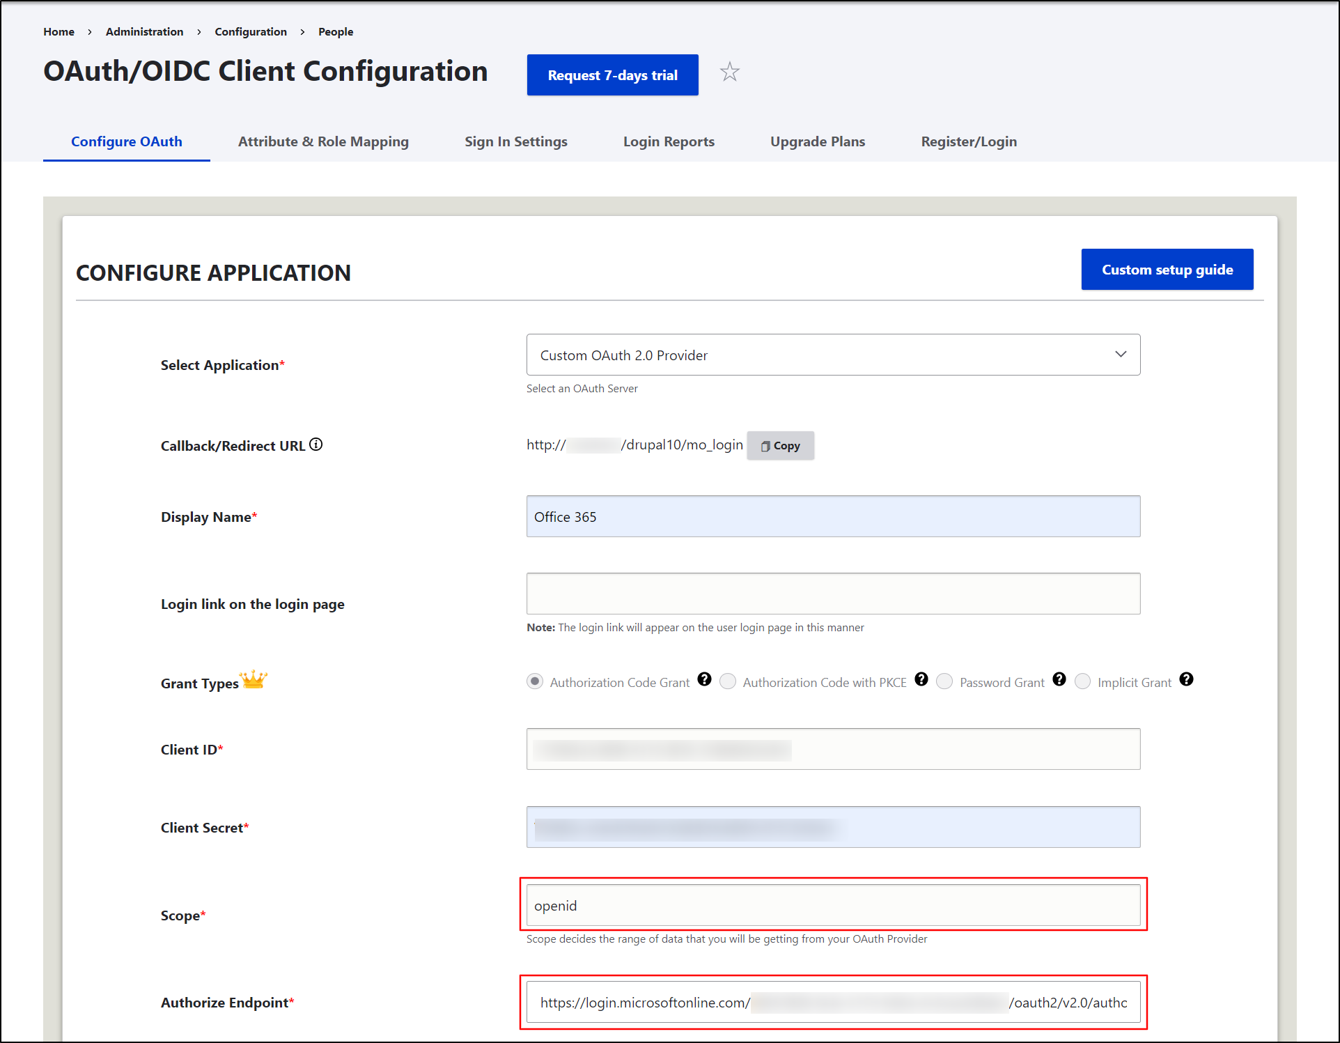Select Authorization Code with PKCE radio

[728, 681]
